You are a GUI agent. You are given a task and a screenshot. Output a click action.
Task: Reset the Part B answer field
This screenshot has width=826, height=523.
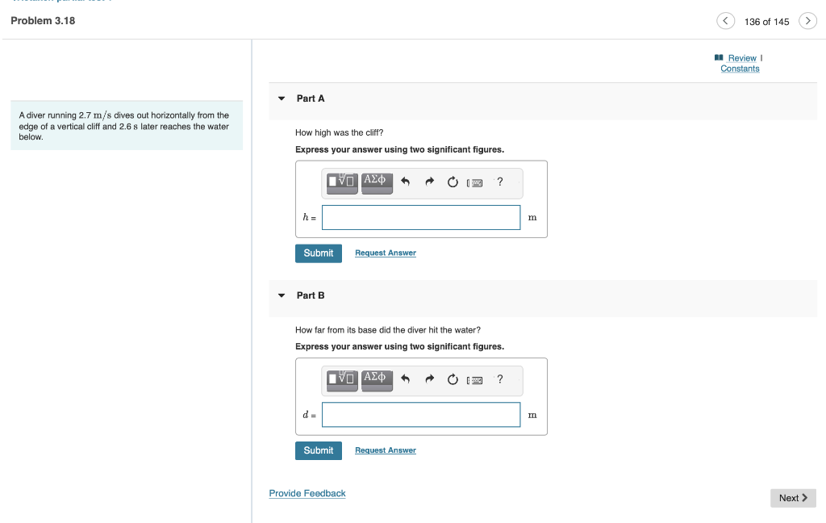[x=453, y=379]
